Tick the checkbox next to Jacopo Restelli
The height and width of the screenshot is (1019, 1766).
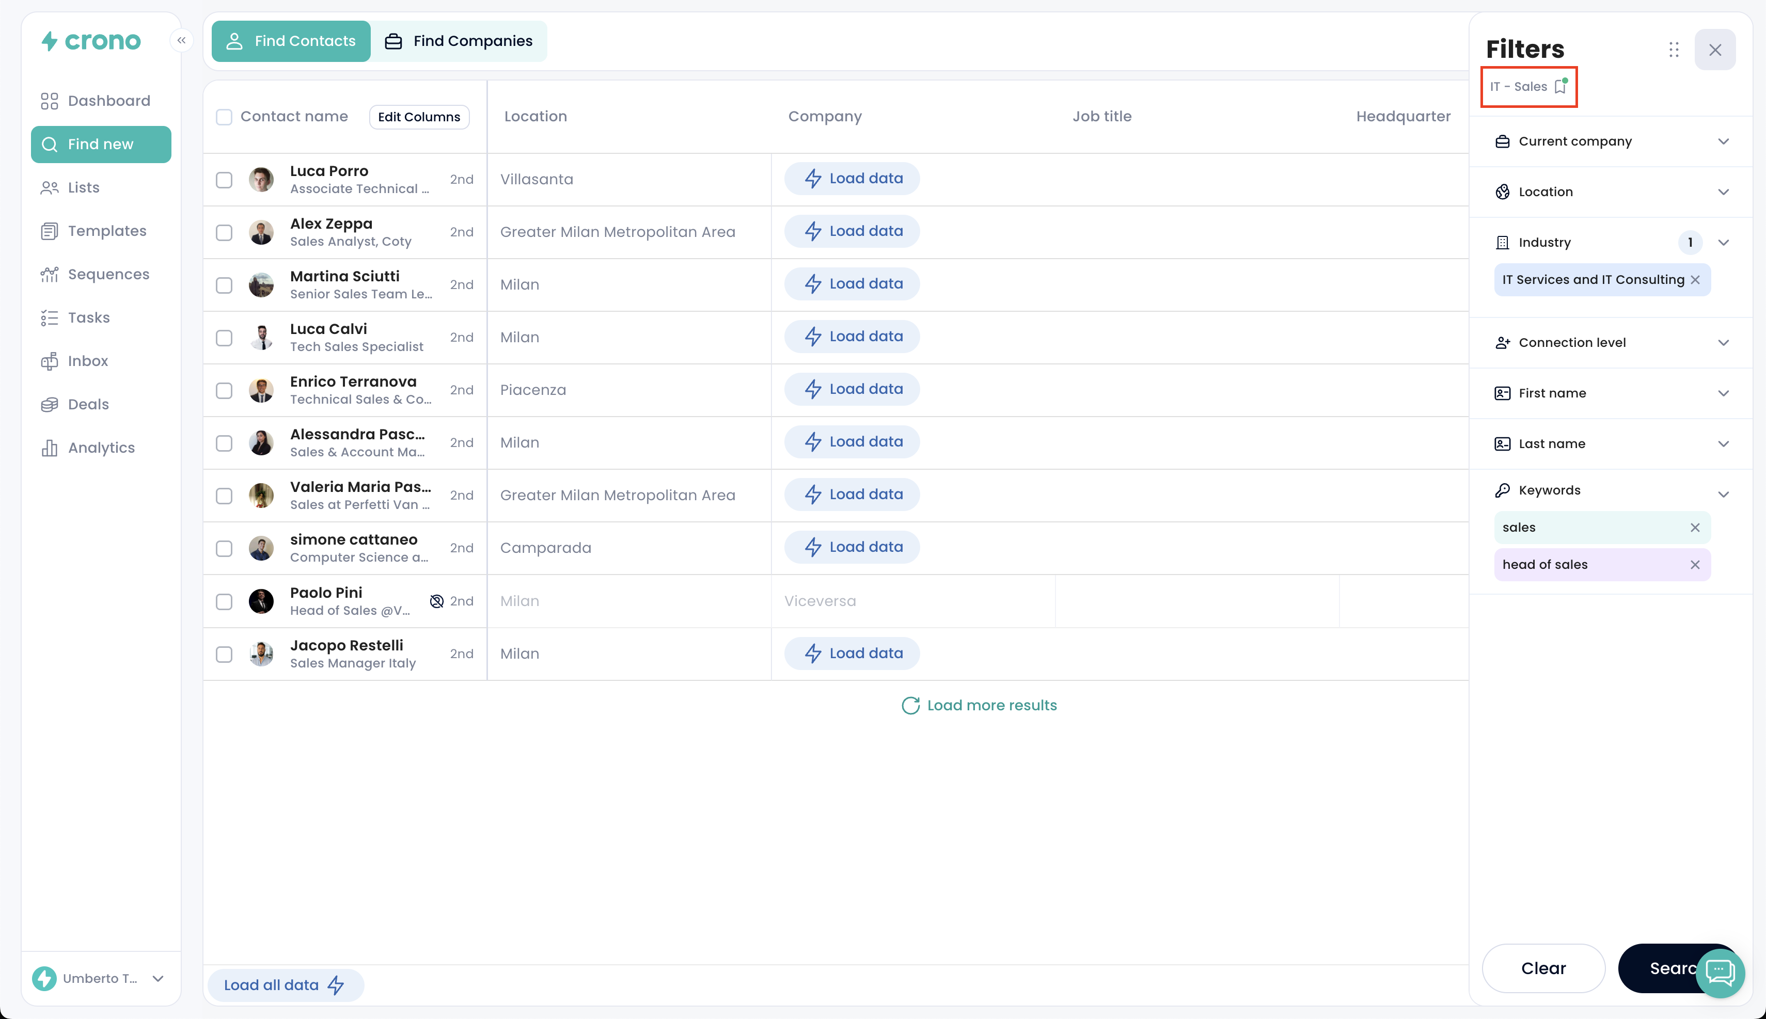[x=224, y=655]
